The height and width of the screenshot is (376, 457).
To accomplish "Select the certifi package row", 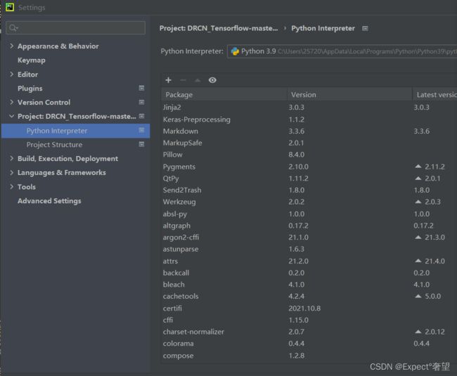I will (x=309, y=308).
